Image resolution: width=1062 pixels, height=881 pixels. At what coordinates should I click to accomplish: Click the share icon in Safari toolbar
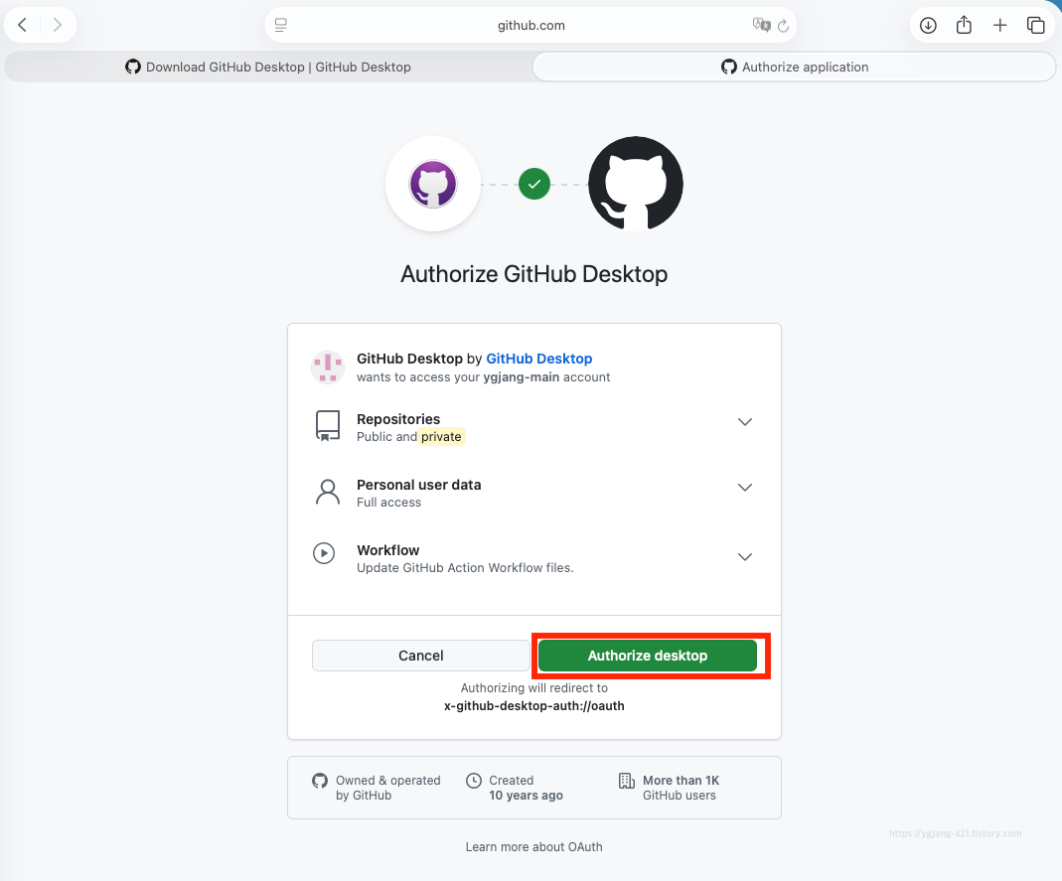pyautogui.click(x=964, y=25)
